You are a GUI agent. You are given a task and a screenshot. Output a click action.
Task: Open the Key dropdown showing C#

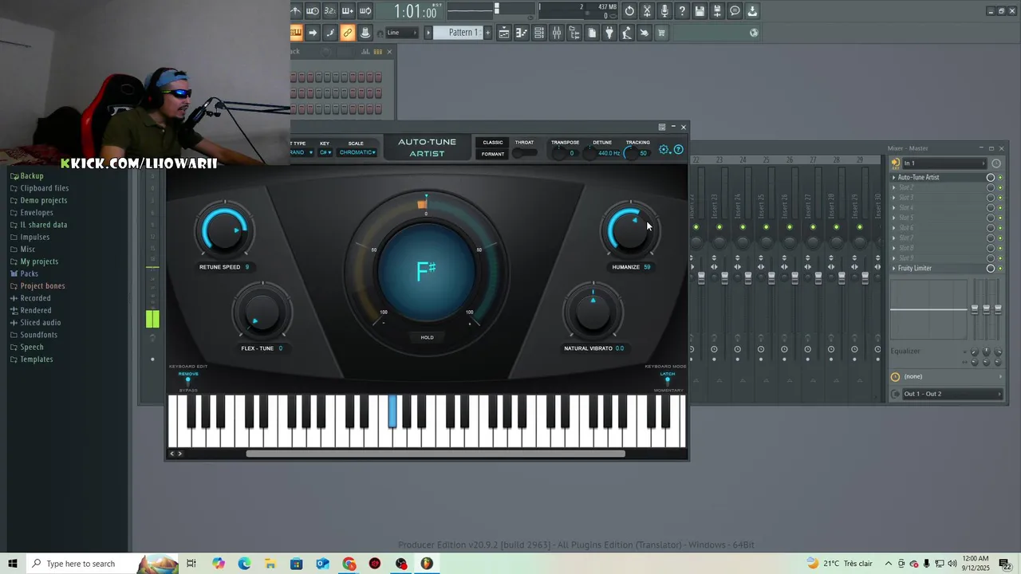[x=325, y=152]
